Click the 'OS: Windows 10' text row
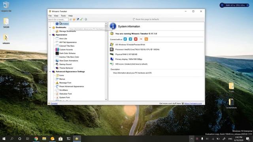 [130, 45]
